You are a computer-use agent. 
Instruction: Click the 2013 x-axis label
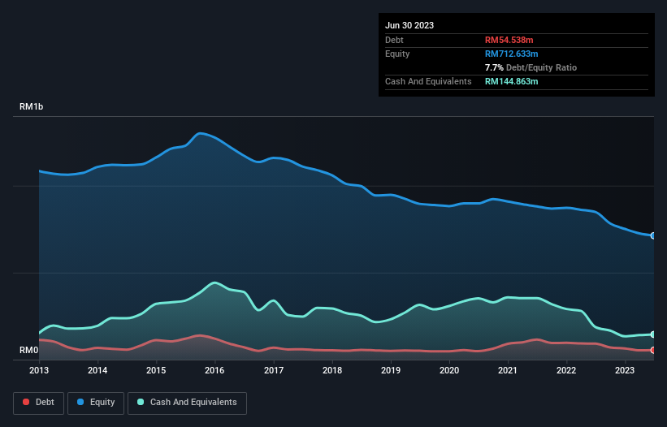39,371
